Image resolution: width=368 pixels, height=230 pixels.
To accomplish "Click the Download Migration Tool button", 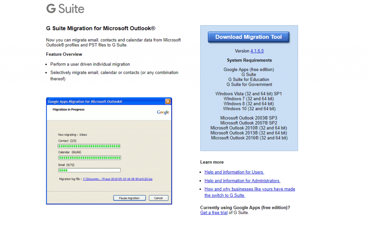I will (249, 37).
